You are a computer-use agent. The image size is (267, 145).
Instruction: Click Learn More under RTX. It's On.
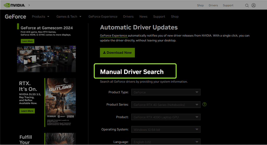pos(27,111)
